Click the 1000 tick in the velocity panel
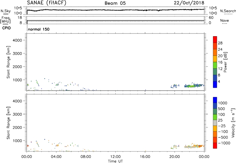236x163 pixels. (x=17, y=141)
